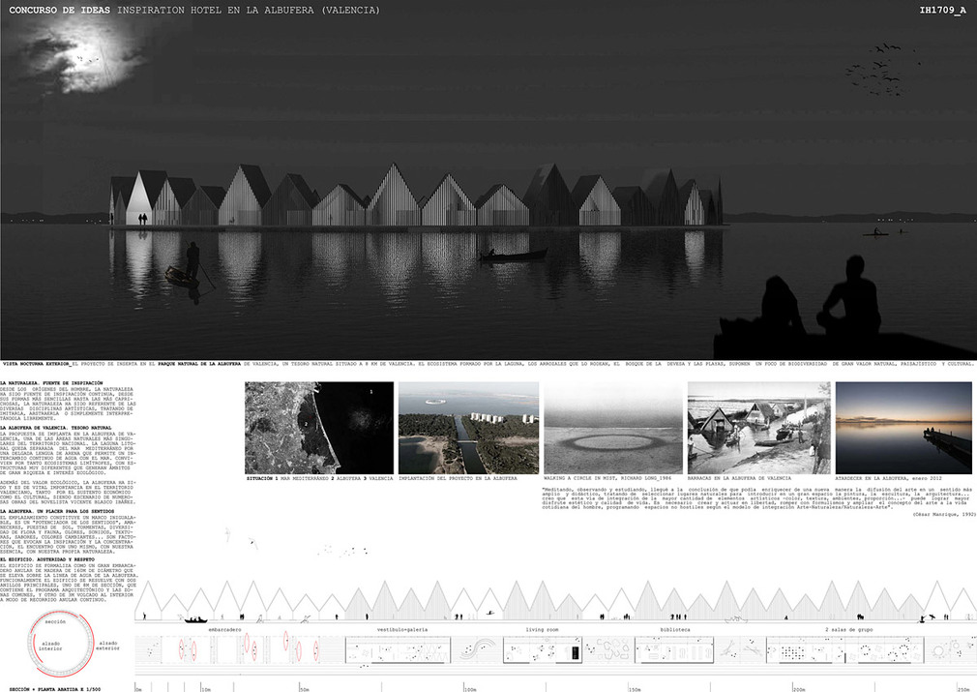
Task: Click the '200m' scale bar mark
Action: (799, 689)
